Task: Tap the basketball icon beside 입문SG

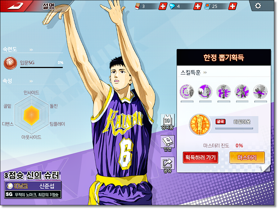Action: (10, 63)
